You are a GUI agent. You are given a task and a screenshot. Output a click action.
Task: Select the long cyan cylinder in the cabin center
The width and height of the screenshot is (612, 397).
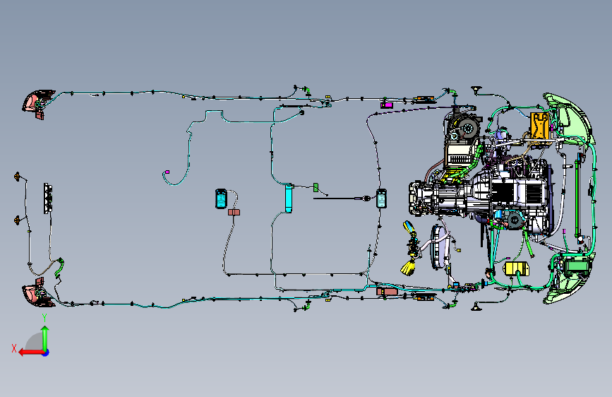(x=289, y=198)
